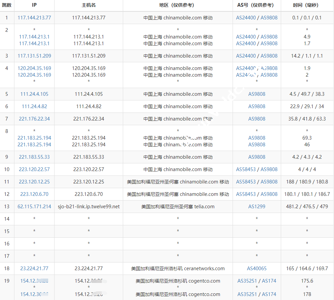
Task: Open AS58453 link in hop 10 row
Action: click(246, 169)
